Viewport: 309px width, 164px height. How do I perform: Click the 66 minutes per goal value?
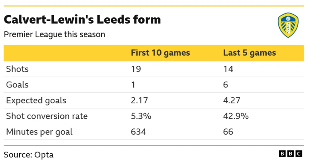click(228, 132)
